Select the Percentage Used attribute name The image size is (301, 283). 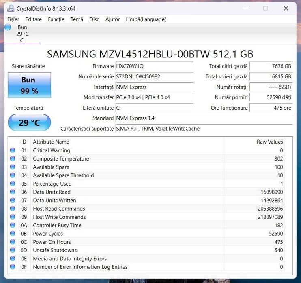point(52,184)
